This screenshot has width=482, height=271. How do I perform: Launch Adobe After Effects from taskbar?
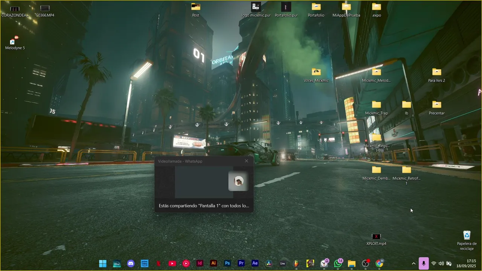pos(255,263)
